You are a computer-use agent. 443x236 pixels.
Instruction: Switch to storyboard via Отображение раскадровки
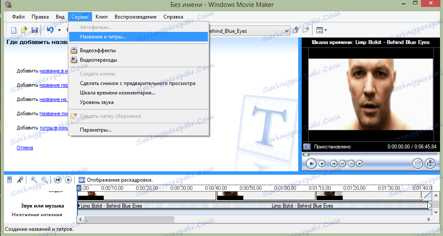pos(115,180)
